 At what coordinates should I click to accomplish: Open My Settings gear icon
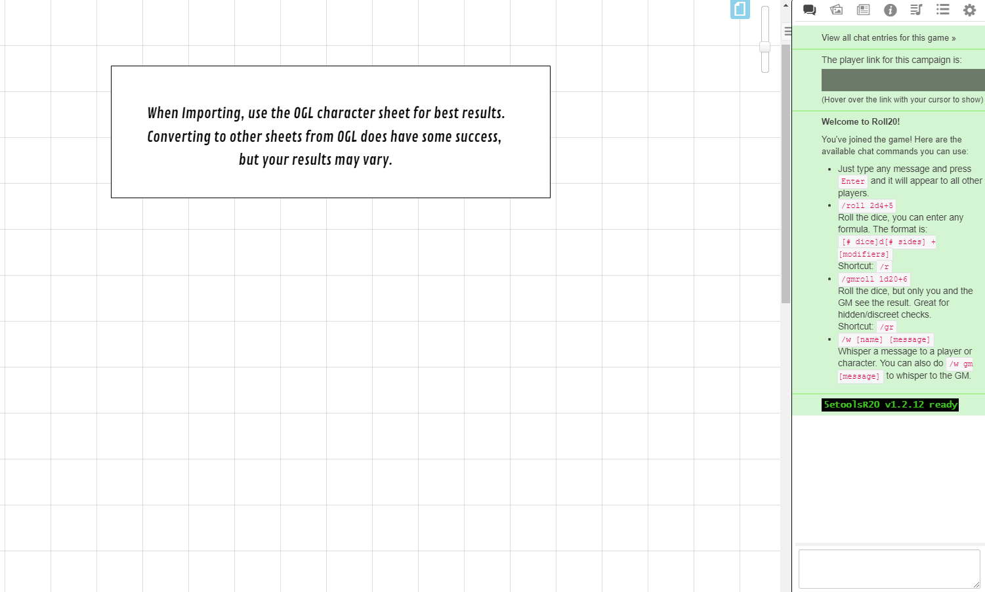[x=969, y=10]
